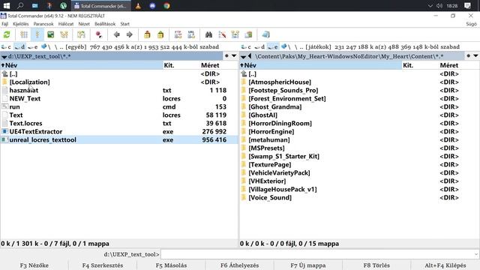This screenshot has width=480, height=270.
Task: Select the highlighted full details view icon
Action: pos(37,34)
